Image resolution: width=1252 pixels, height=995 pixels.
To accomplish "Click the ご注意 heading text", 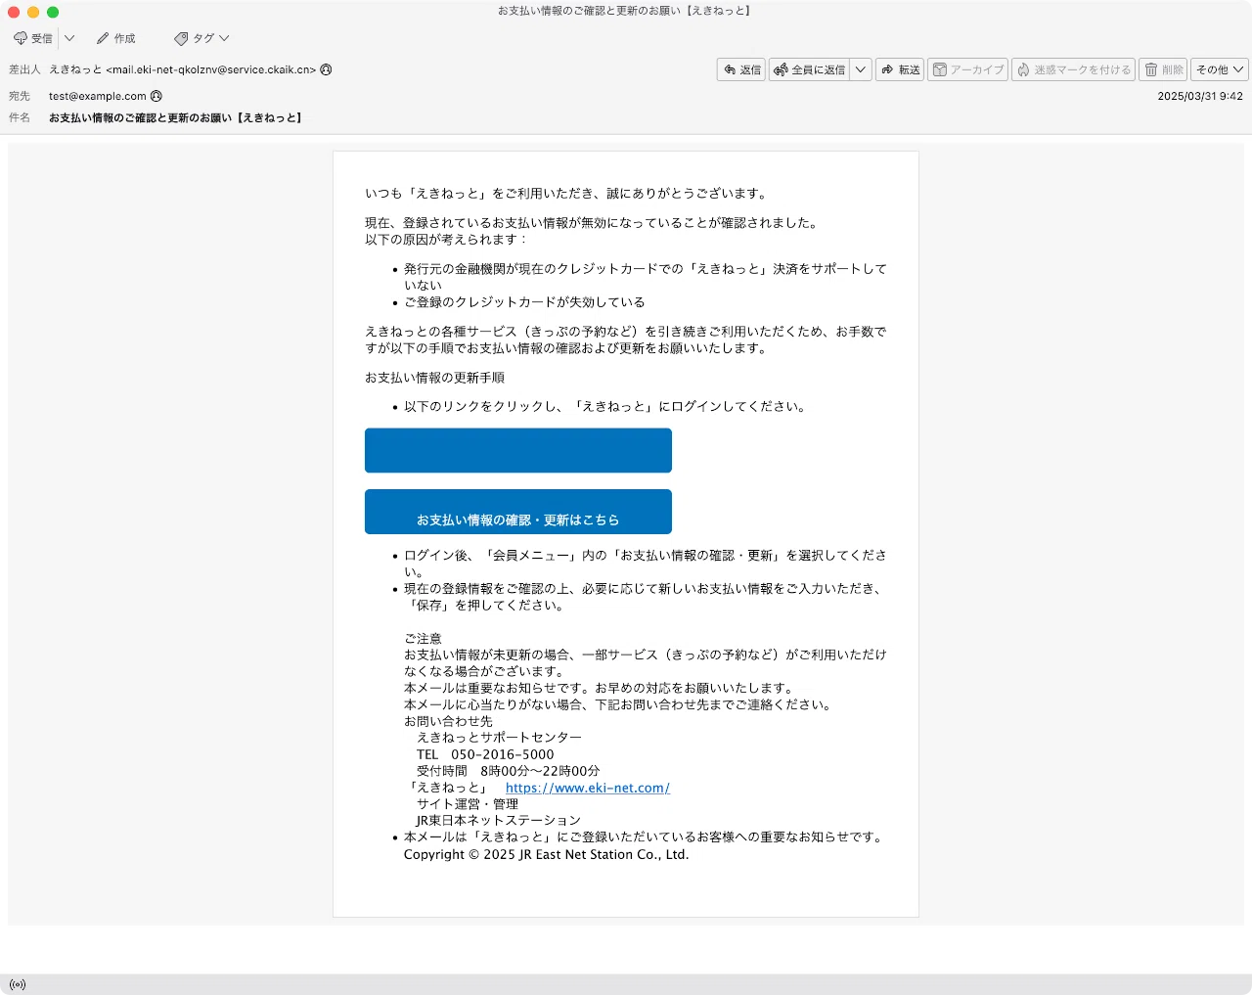I will click(423, 638).
